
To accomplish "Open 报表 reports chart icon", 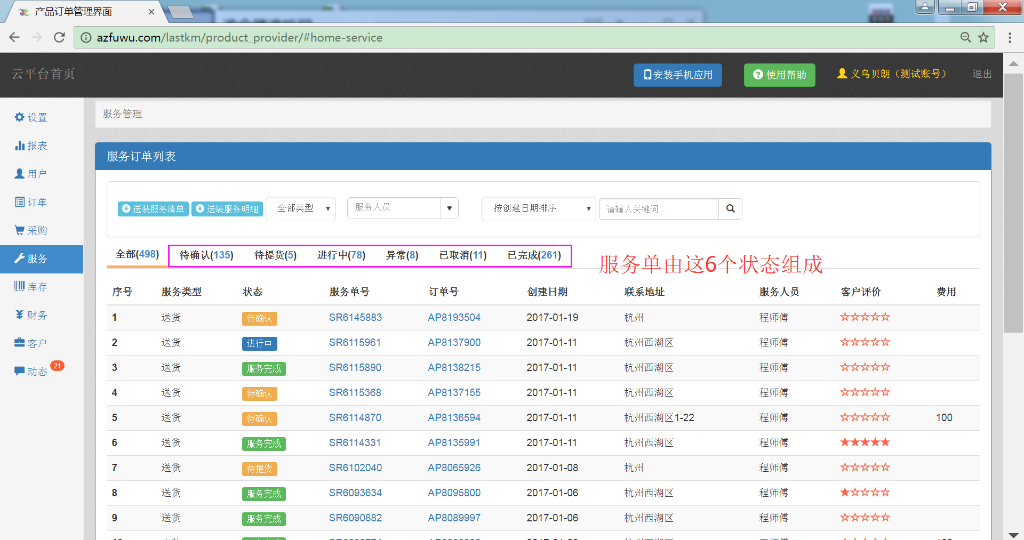I will pos(31,146).
